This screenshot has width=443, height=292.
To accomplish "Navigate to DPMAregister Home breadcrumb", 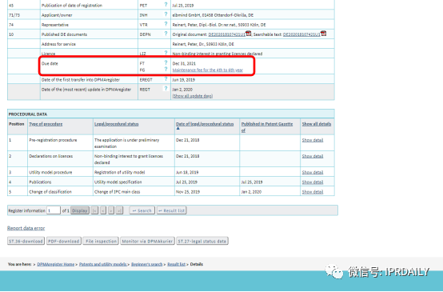I will pos(56,264).
